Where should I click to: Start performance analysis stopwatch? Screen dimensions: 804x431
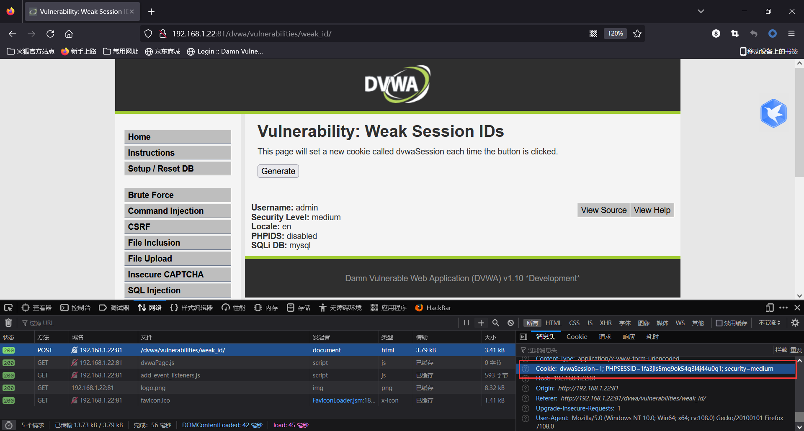pyautogui.click(x=8, y=425)
